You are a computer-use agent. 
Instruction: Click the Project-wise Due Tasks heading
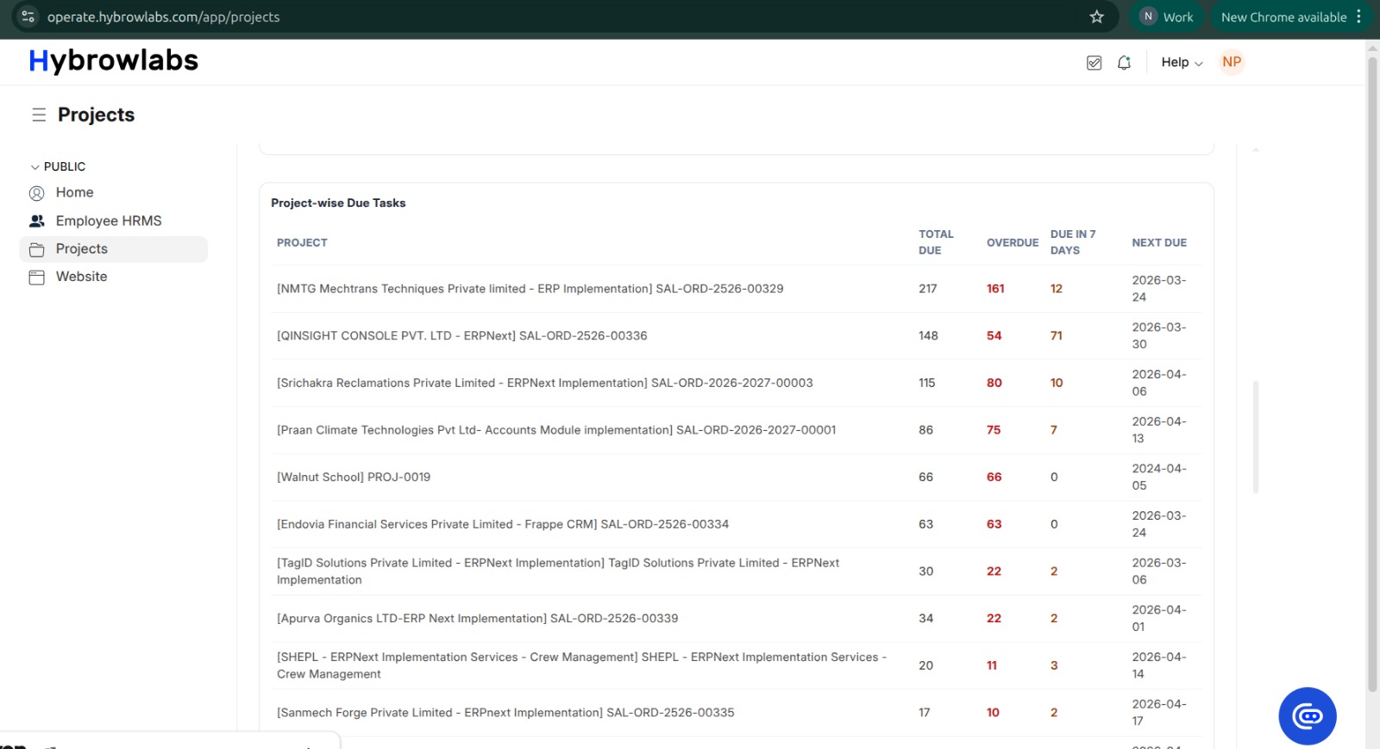(x=338, y=203)
